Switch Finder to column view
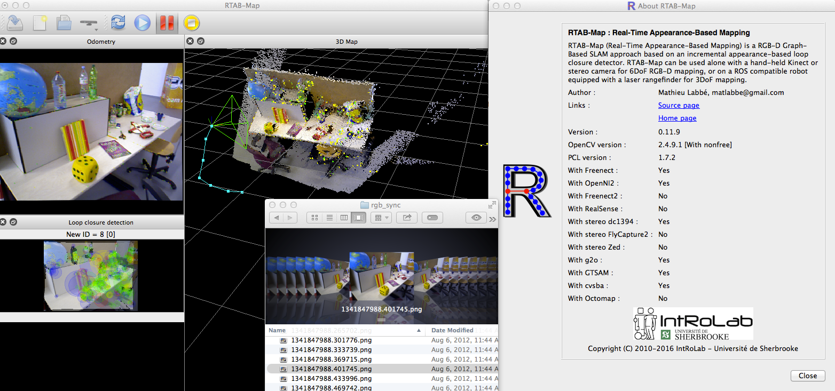 pos(344,218)
